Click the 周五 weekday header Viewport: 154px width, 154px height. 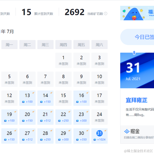coord(81,45)
